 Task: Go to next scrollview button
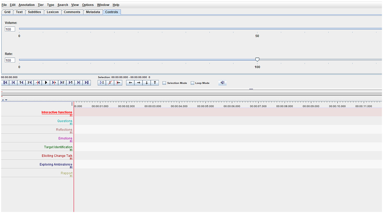(78, 83)
